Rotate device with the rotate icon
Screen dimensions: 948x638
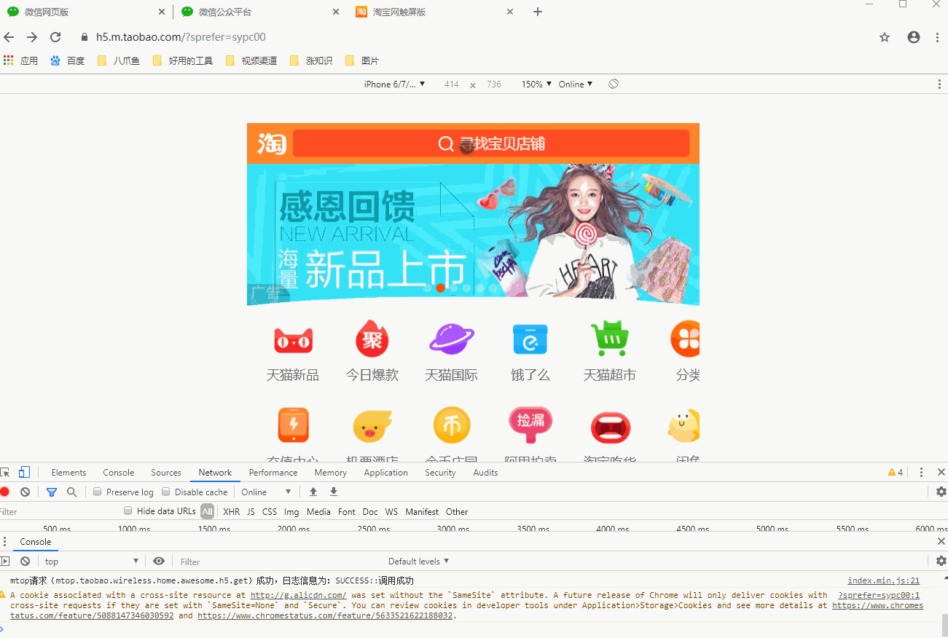click(x=614, y=84)
